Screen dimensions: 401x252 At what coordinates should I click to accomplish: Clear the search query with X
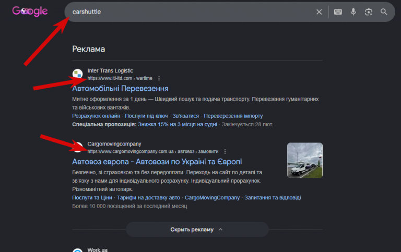[x=319, y=12]
